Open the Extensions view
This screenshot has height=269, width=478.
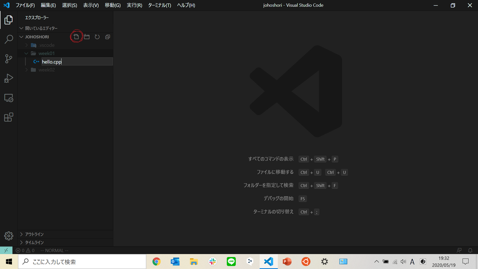(x=9, y=117)
